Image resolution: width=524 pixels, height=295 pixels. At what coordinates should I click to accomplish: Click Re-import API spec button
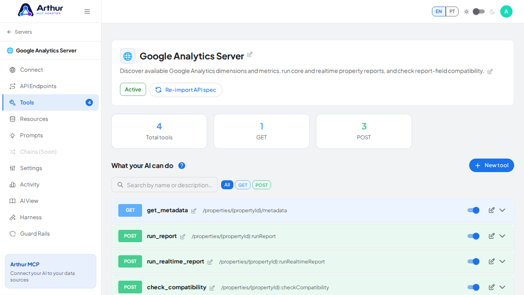coord(186,90)
